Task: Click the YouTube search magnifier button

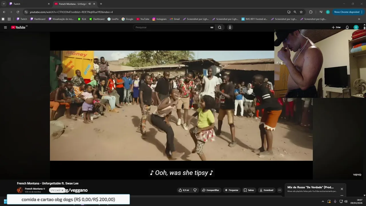Action: tap(220, 27)
